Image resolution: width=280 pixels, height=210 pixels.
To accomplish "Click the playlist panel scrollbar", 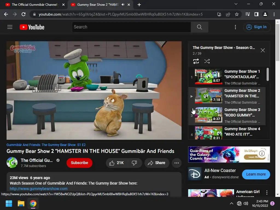I will (268, 74).
